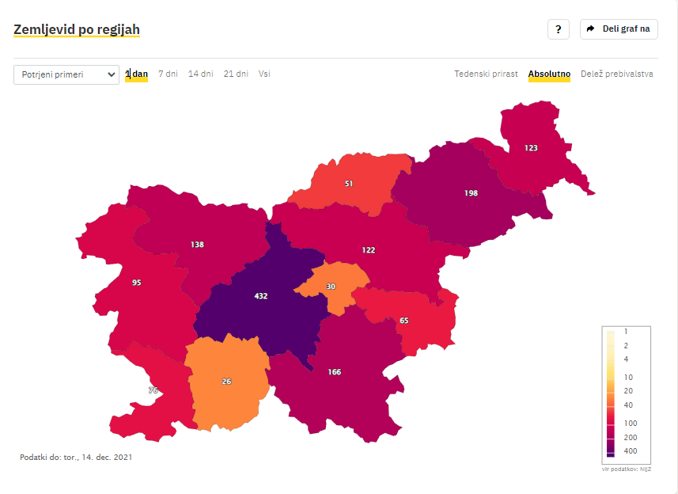678x494 pixels.
Task: Open Deli graf na sharing button
Action: tap(619, 29)
